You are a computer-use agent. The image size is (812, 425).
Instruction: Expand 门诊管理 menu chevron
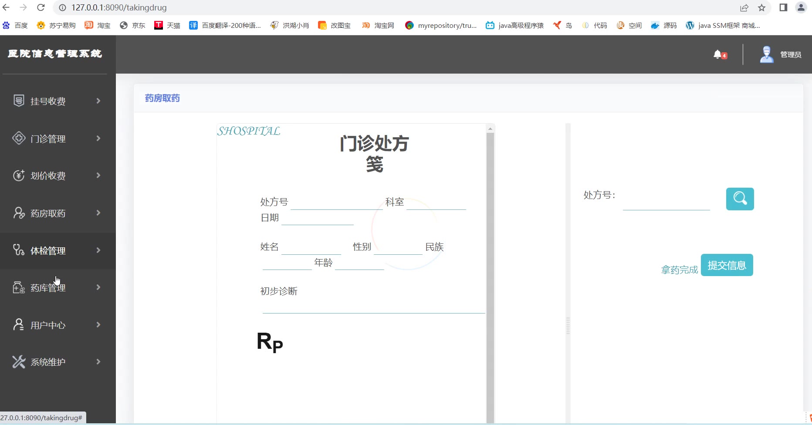98,138
